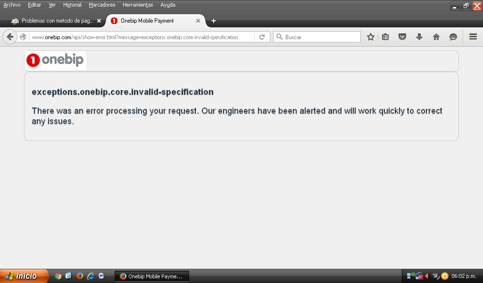The height and width of the screenshot is (283, 483).
Task: Close the Firefox window with red X
Action: (477, 6)
